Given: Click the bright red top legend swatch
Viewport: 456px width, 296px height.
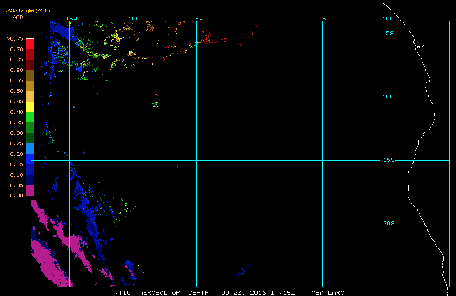Looking at the screenshot, I should tap(30, 44).
